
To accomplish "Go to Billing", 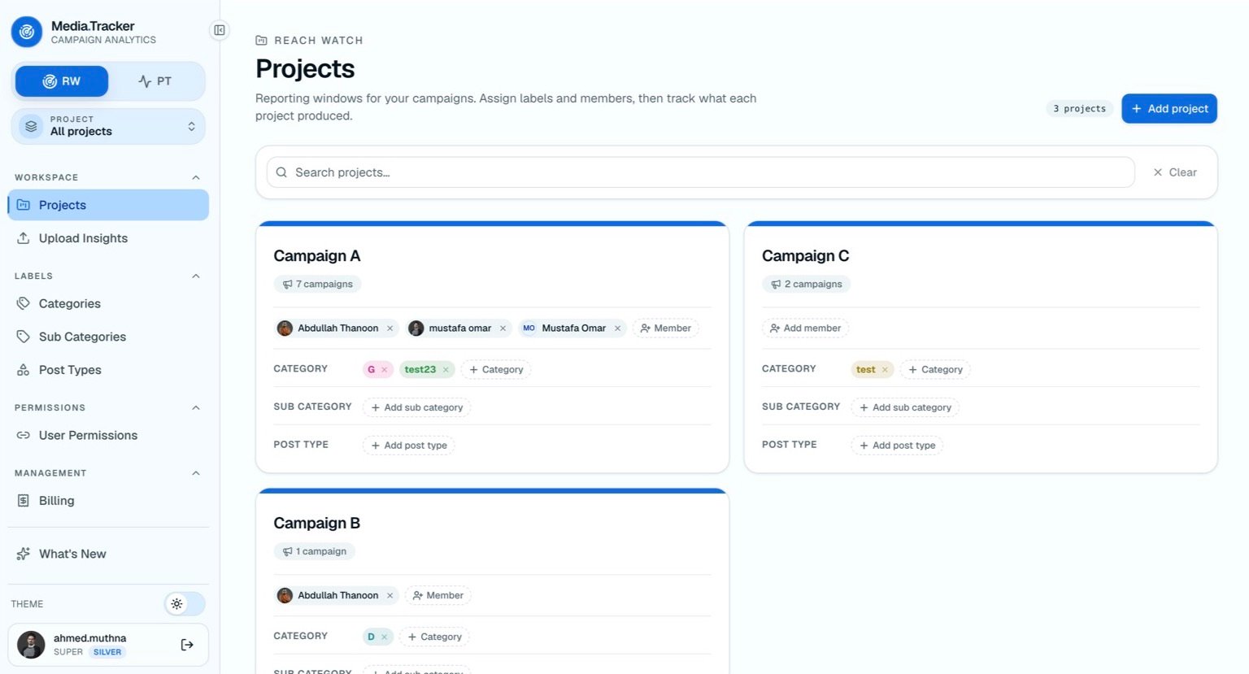I will coord(108,501).
